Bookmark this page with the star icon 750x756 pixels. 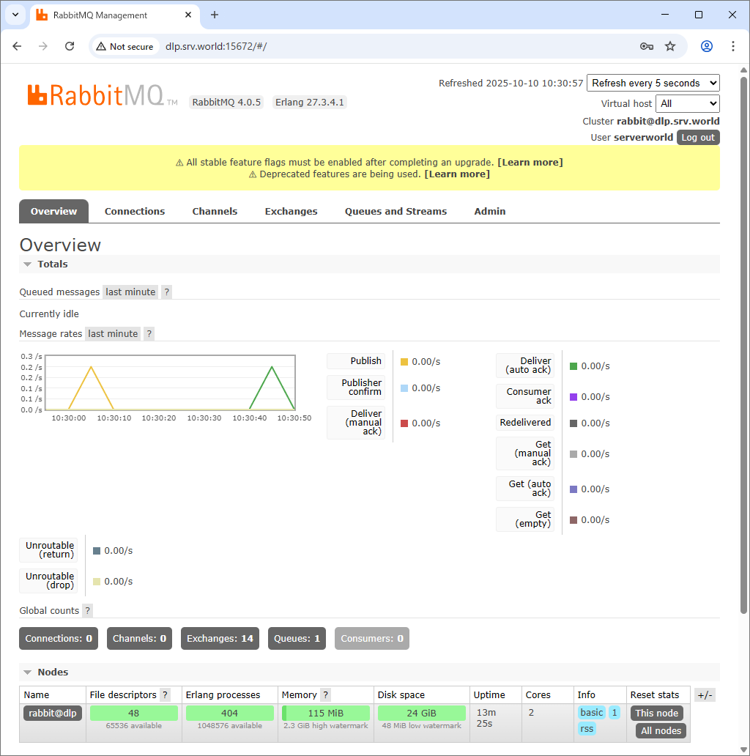coord(670,46)
